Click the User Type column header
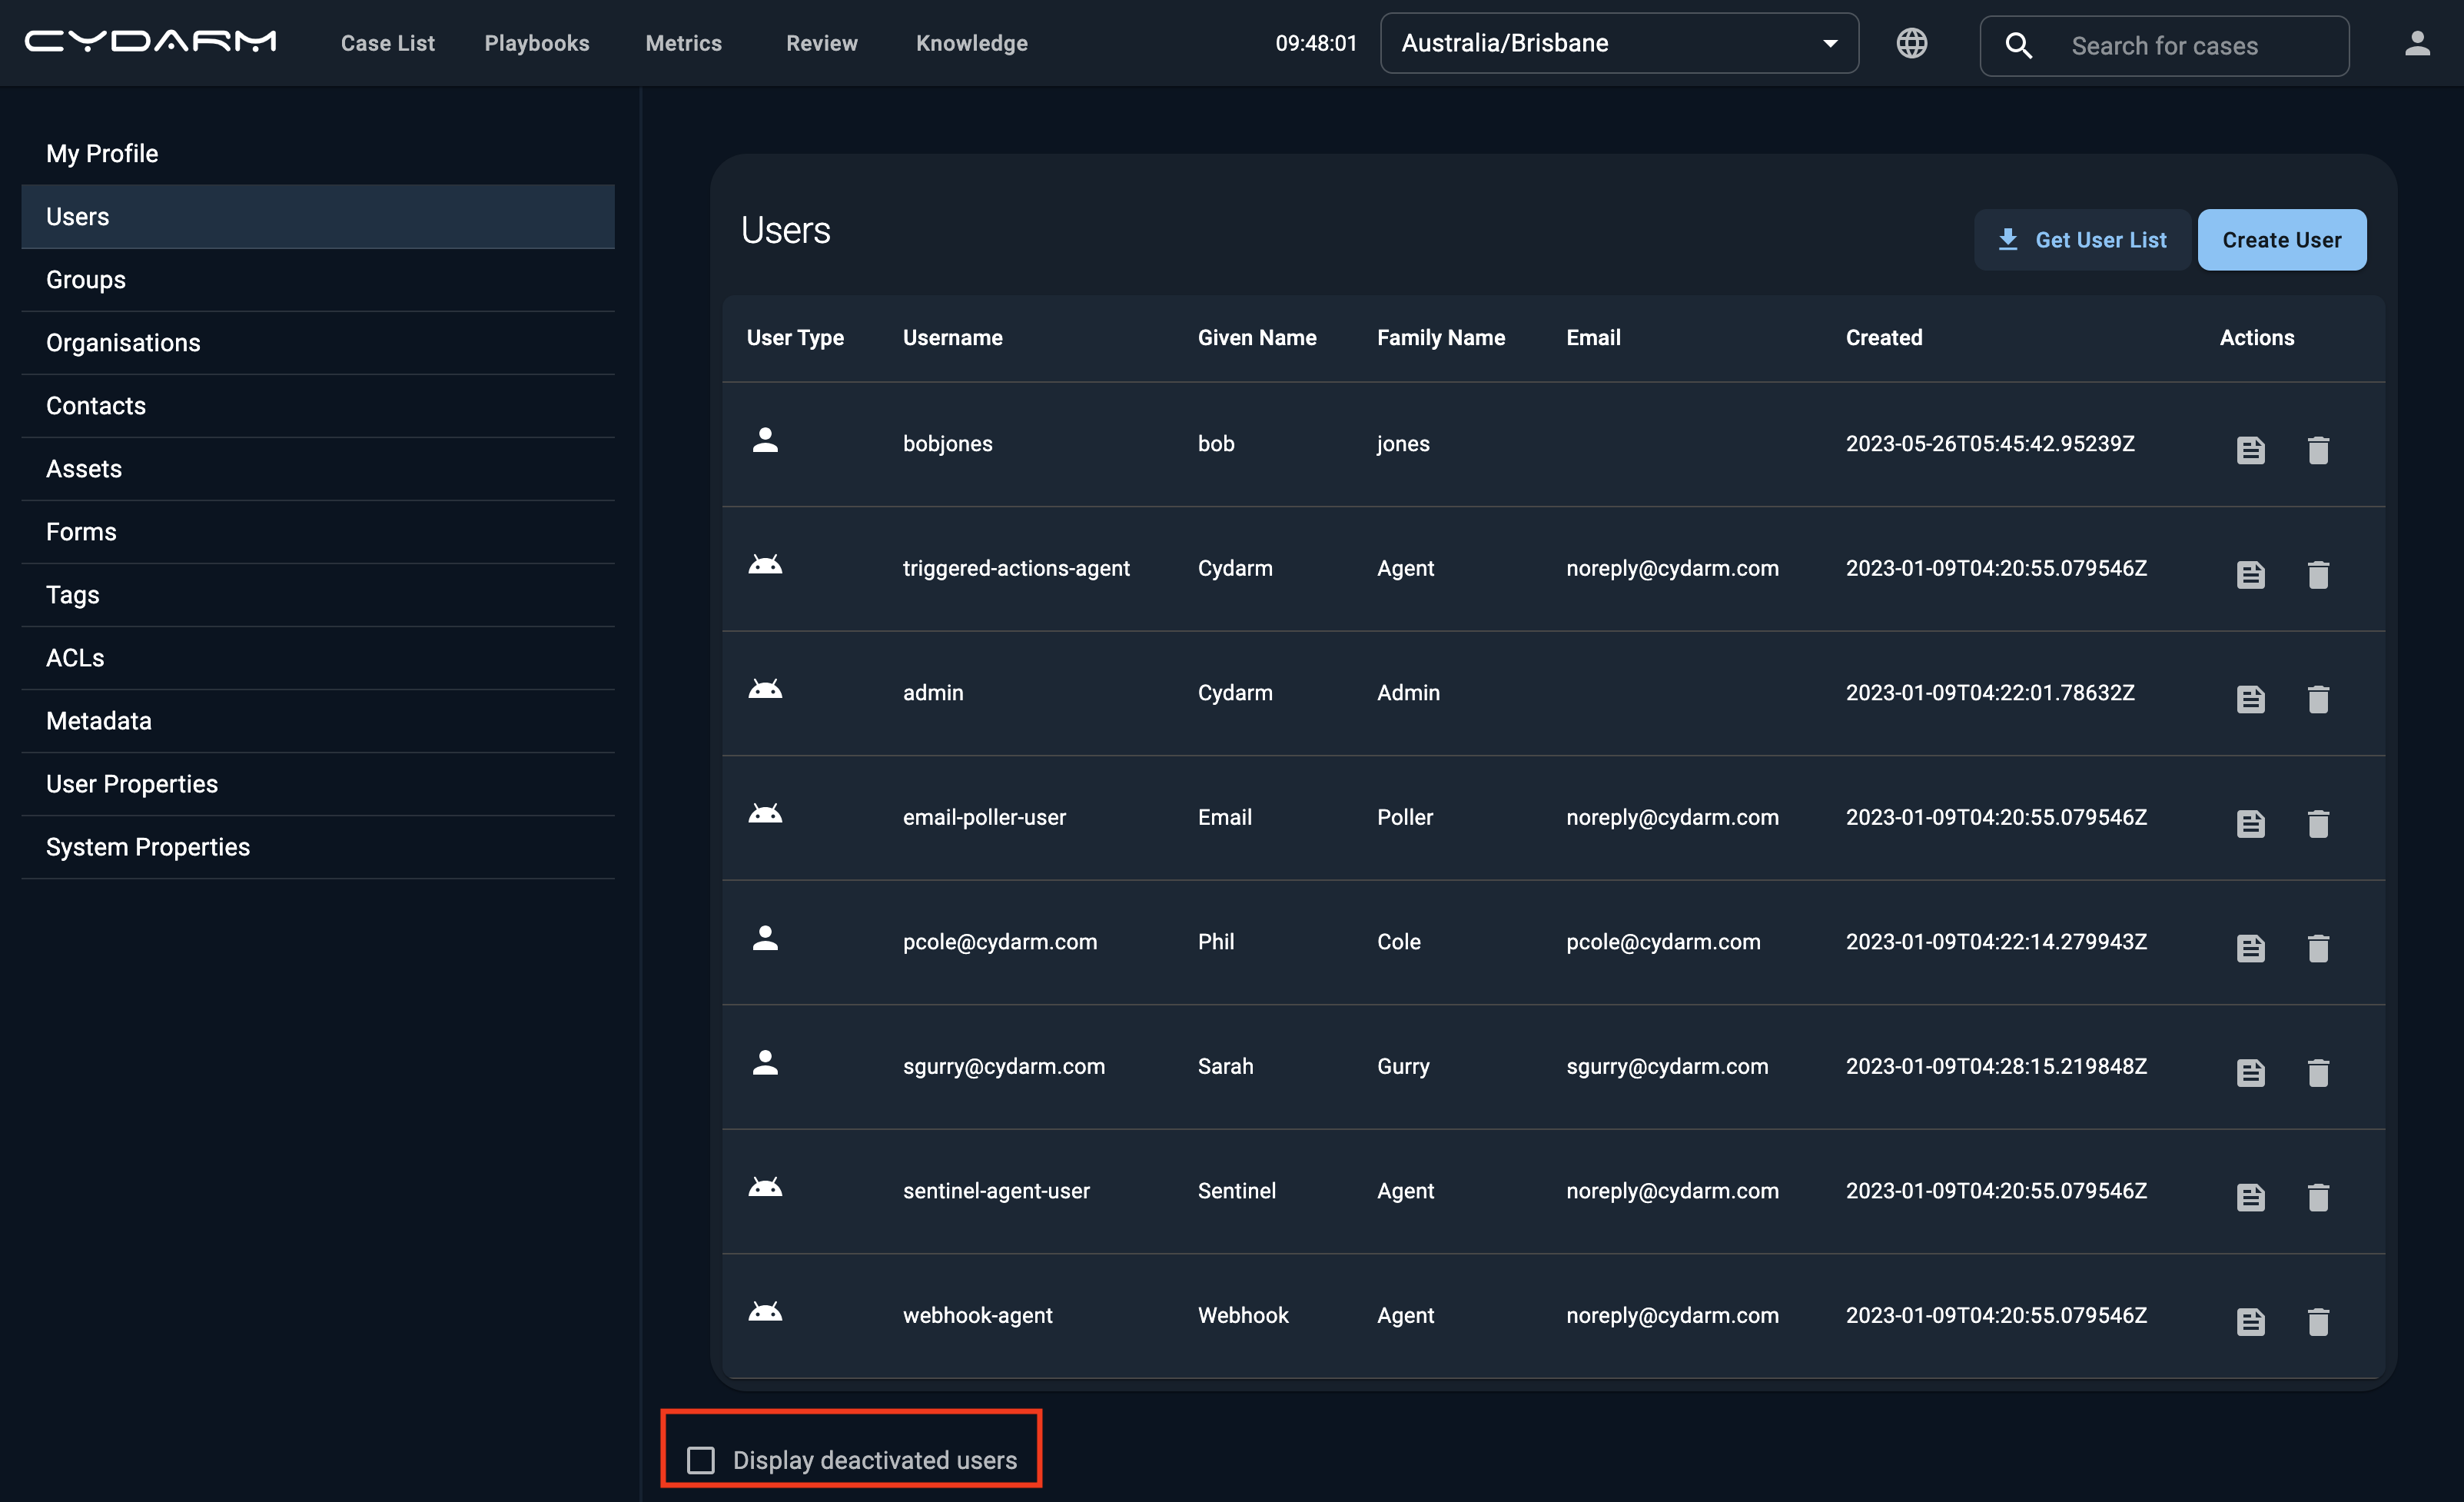The image size is (2464, 1502). (795, 338)
